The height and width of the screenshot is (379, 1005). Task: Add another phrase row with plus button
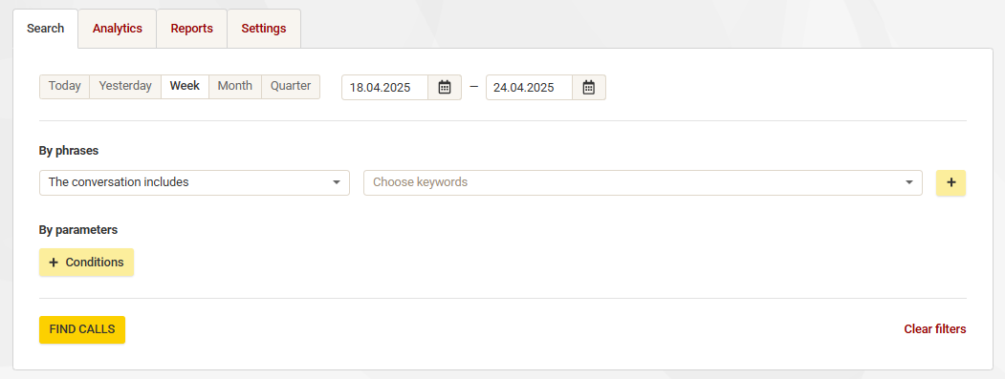(x=951, y=182)
